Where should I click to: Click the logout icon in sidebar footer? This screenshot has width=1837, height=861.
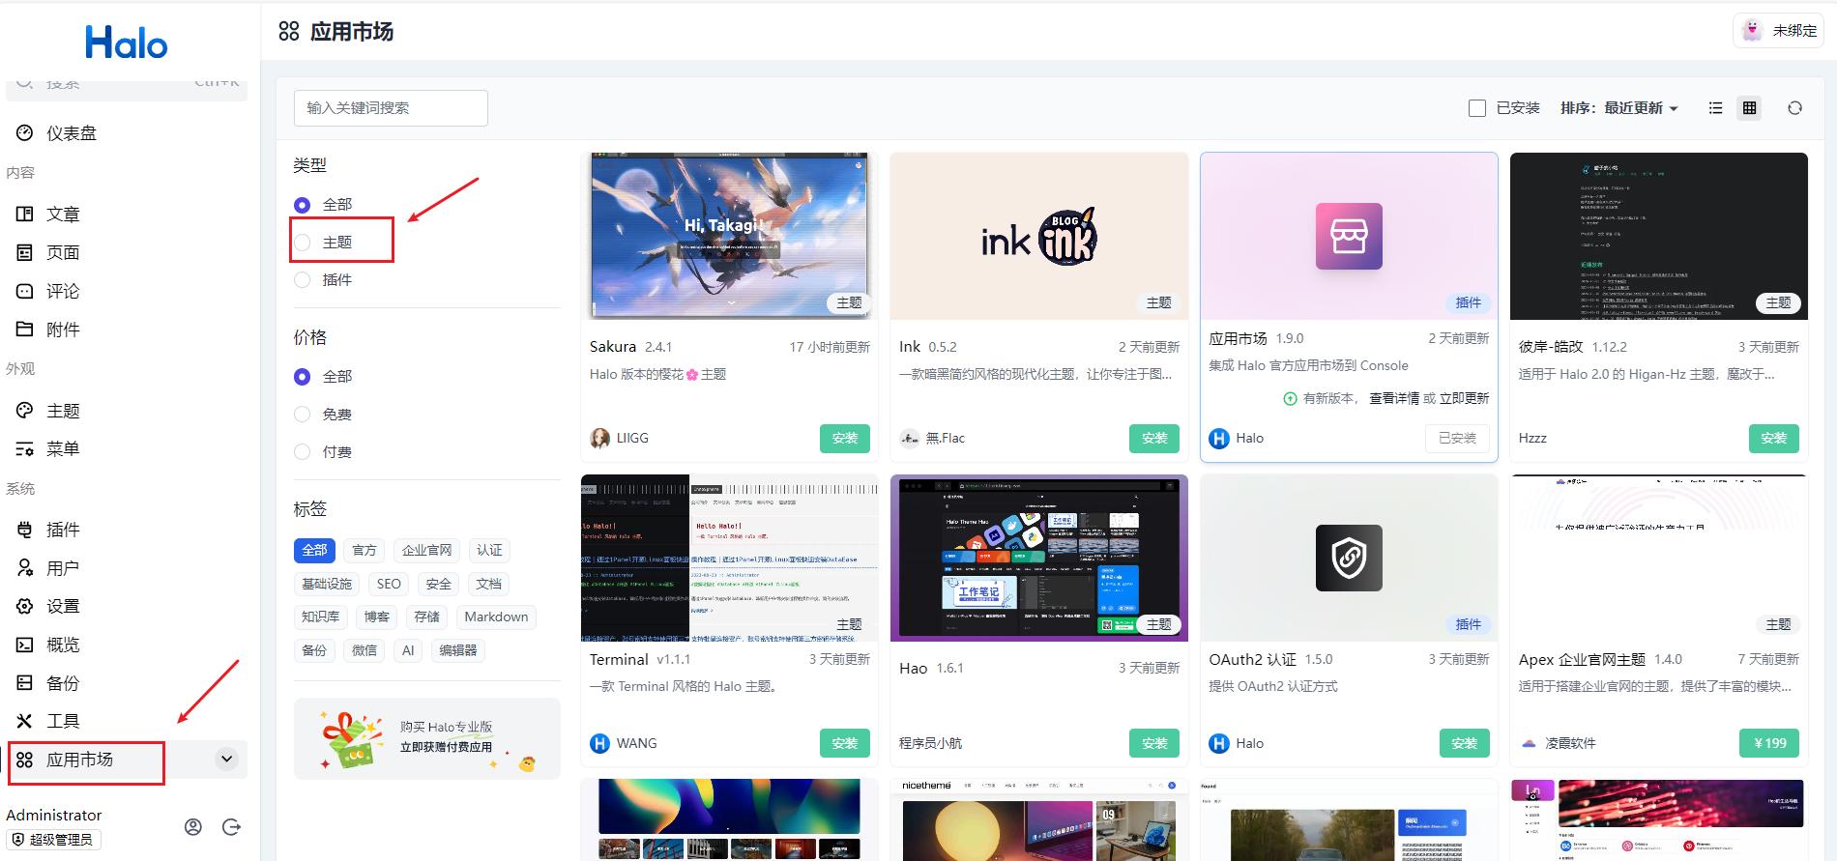(231, 827)
